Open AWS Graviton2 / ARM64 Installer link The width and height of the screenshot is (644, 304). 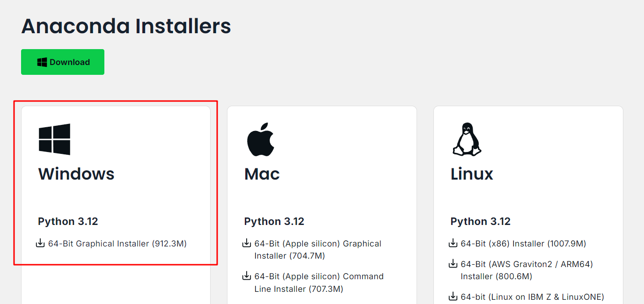pyautogui.click(x=527, y=270)
